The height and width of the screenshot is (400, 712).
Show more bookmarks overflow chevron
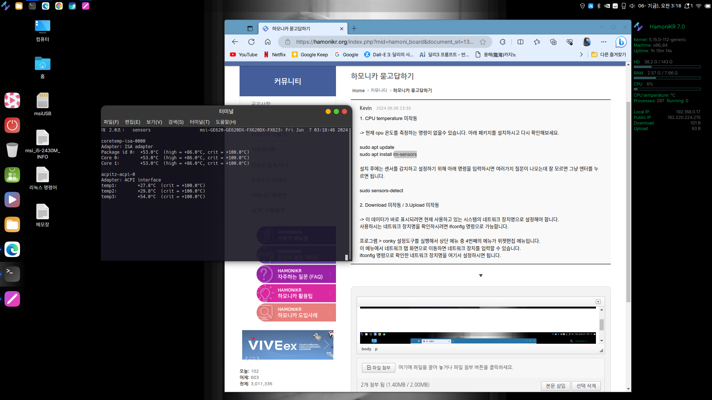581,54
